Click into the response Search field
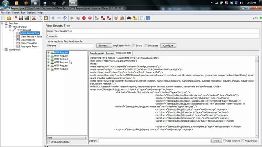 coord(154,141)
